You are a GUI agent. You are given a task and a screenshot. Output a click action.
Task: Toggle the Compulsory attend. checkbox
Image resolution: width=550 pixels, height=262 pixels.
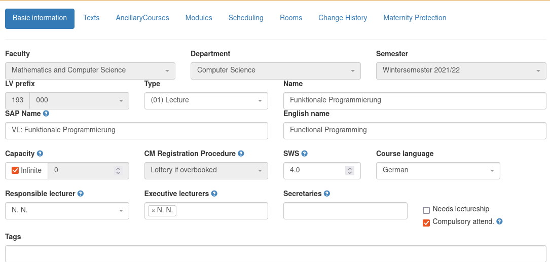pyautogui.click(x=426, y=222)
